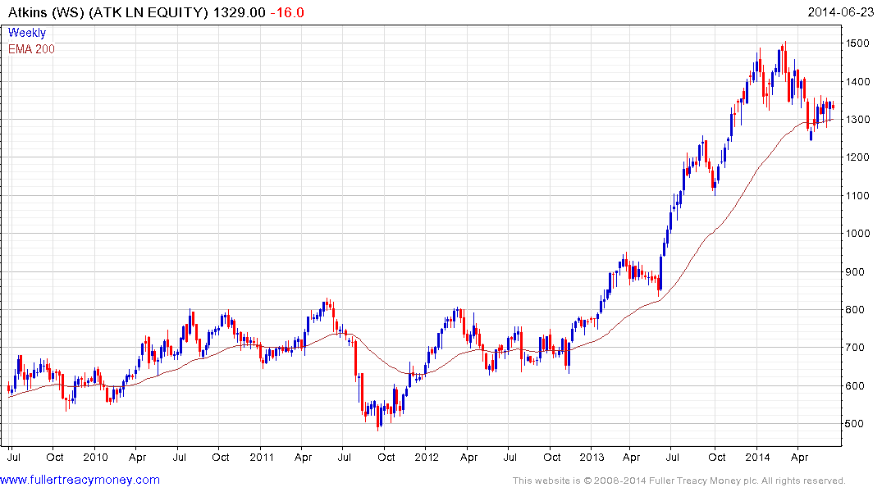Click the 2013 year label on time axis
The width and height of the screenshot is (882, 492).
pos(592,457)
